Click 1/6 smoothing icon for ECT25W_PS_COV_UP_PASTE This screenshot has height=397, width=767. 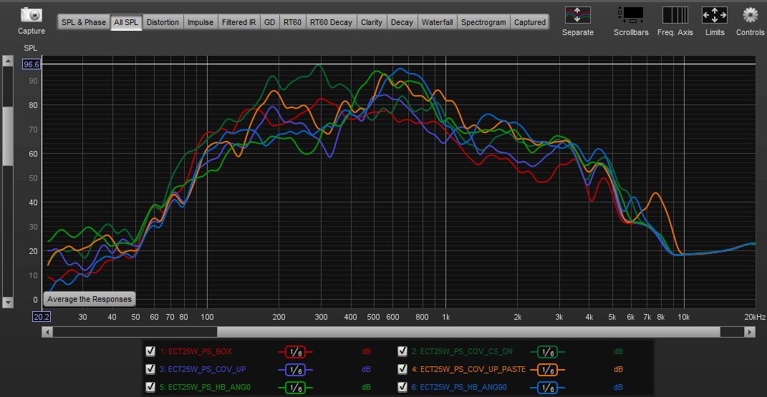click(547, 370)
